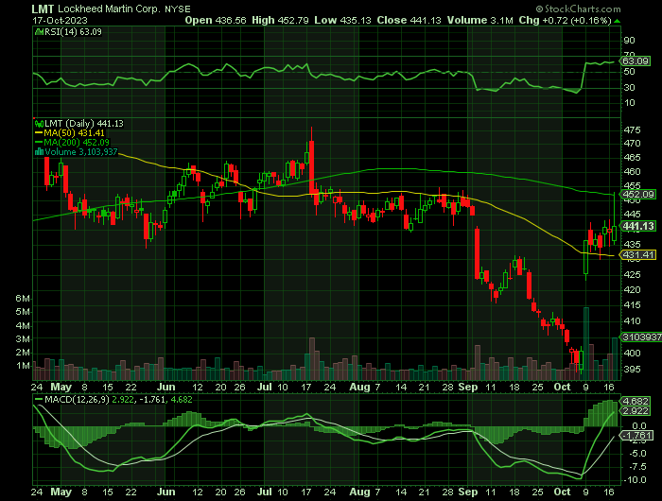Click the 441.13 last price tag

[x=637, y=226]
